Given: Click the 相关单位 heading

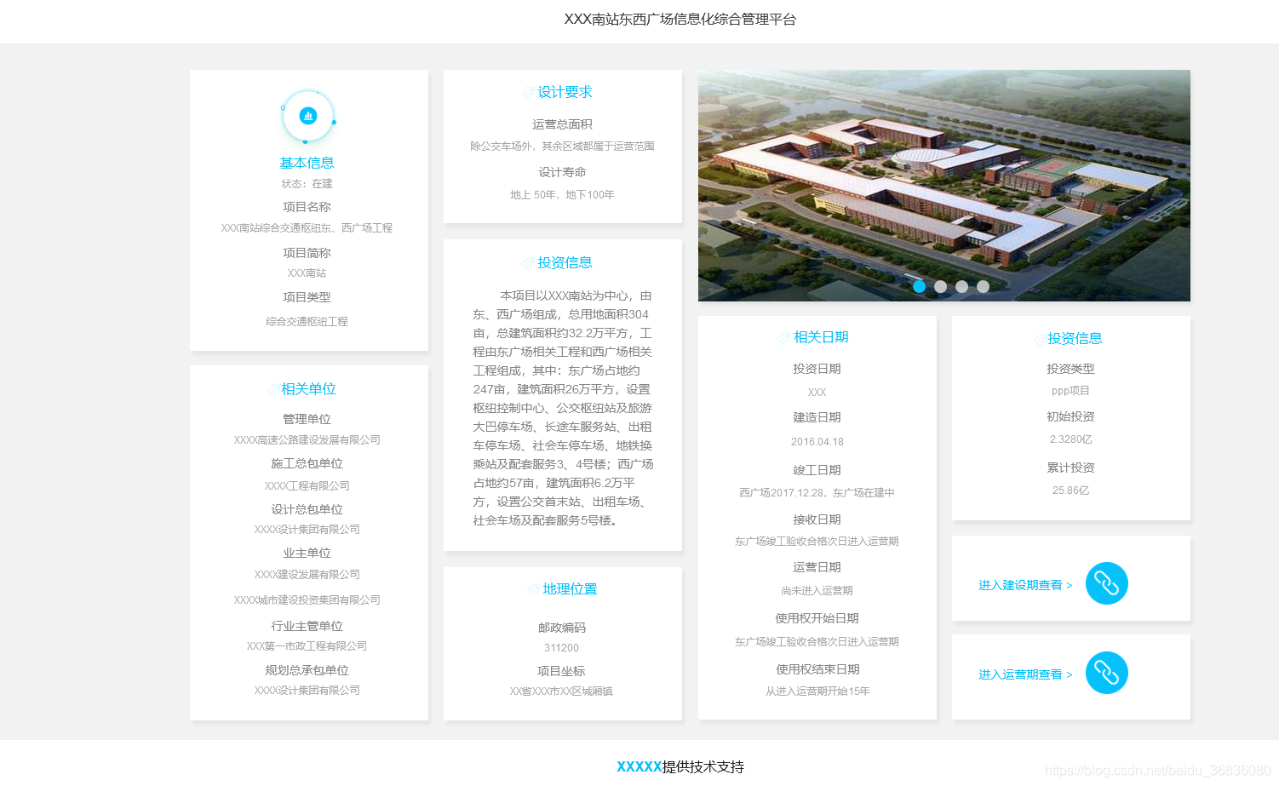Looking at the screenshot, I should [308, 389].
